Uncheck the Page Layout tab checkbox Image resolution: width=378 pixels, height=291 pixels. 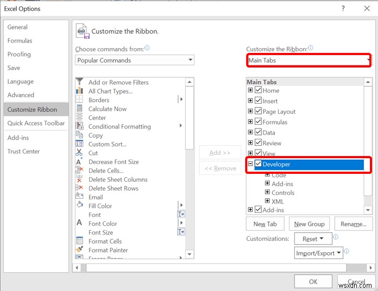[258, 111]
